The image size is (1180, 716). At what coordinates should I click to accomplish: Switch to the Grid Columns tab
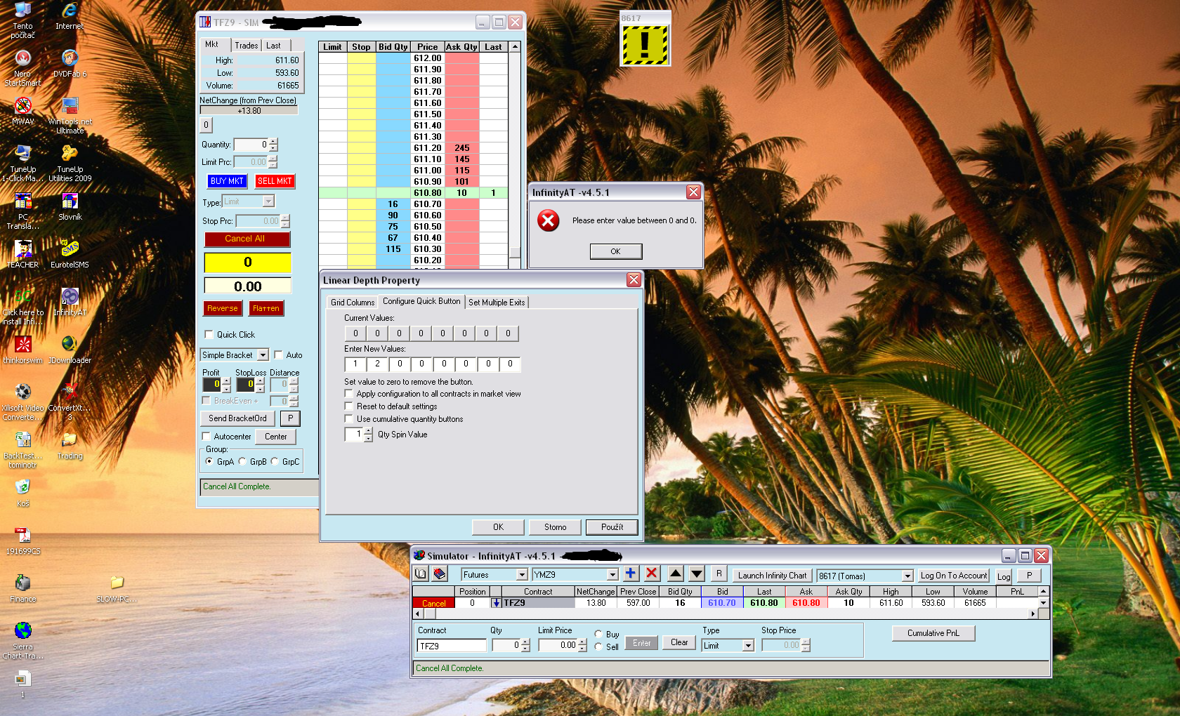[x=353, y=303]
